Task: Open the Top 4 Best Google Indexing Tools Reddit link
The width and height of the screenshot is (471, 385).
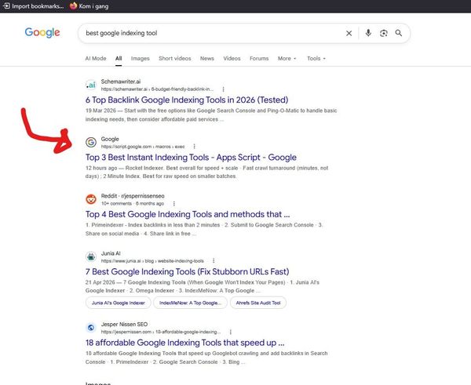Action: click(x=188, y=214)
